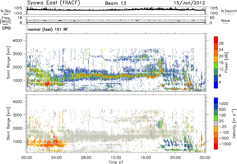Click the "20" label on the Power scale
The height and width of the screenshot is (164, 237).
(221, 56)
